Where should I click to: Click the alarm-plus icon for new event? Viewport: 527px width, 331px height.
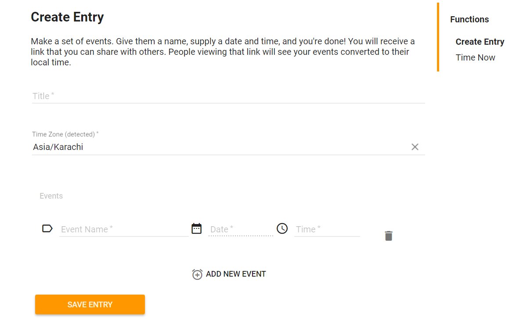[197, 274]
